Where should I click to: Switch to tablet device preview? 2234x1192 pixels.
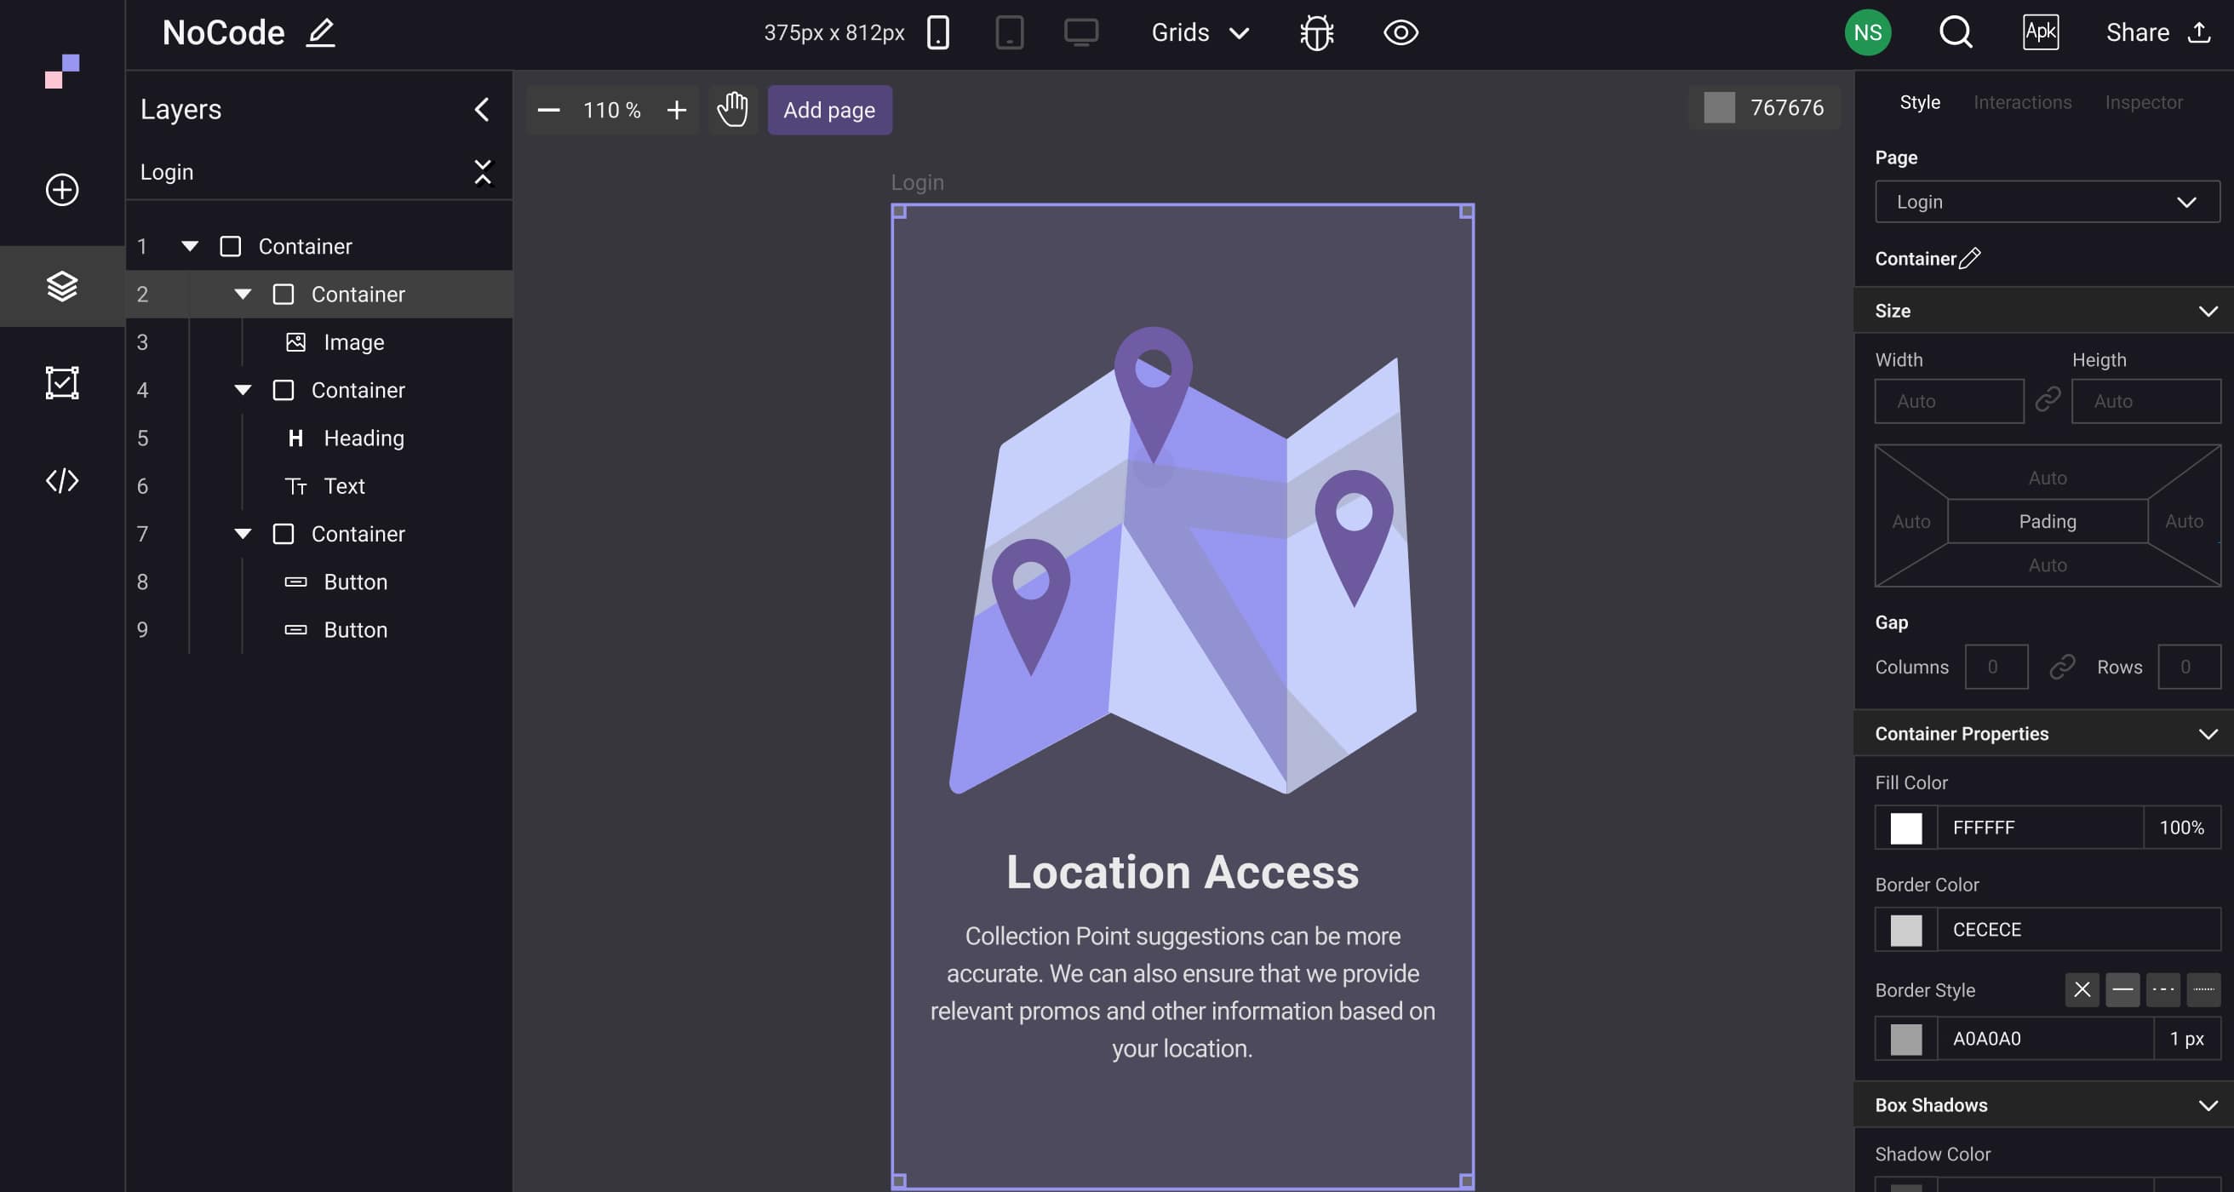pos(1009,33)
